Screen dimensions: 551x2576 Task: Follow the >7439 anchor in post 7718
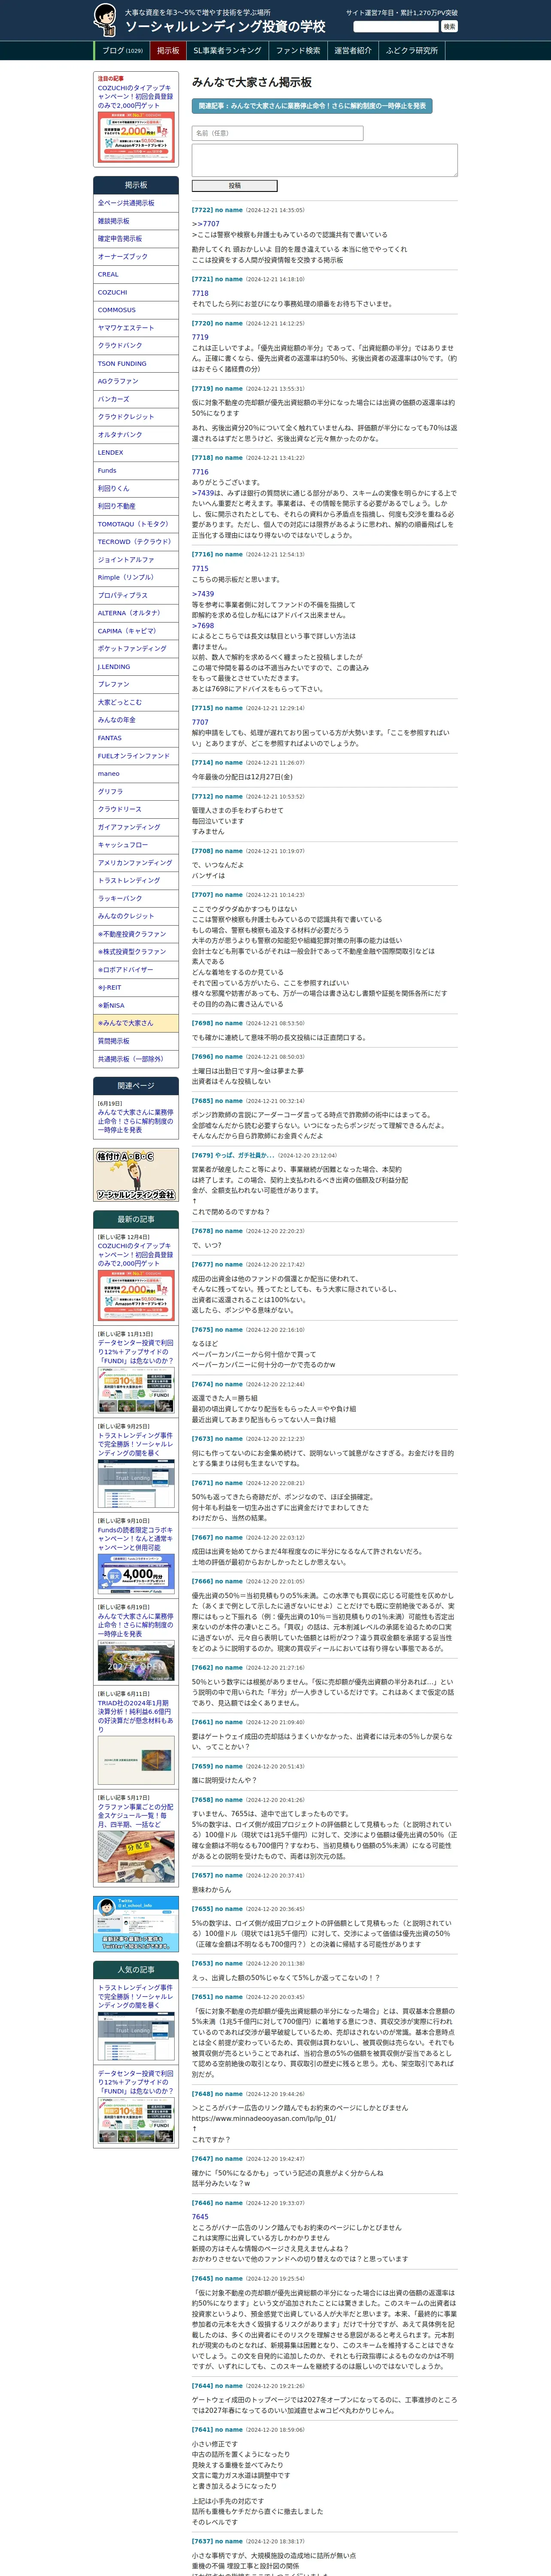pos(204,493)
